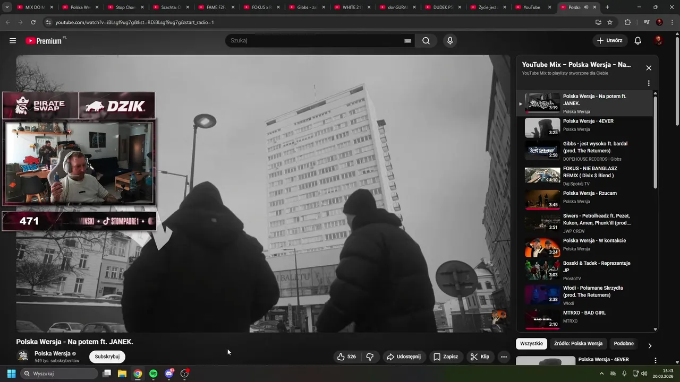680x382 pixels.
Task: Open Chrome media controls icon
Action: tap(647, 22)
